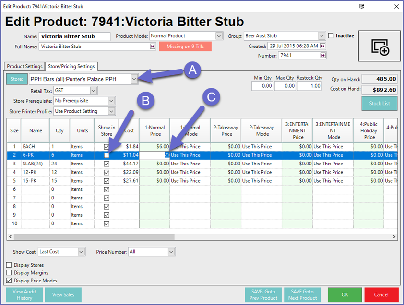Toggle the Inactive checkbox
The width and height of the screenshot is (404, 305).
[x=331, y=36]
